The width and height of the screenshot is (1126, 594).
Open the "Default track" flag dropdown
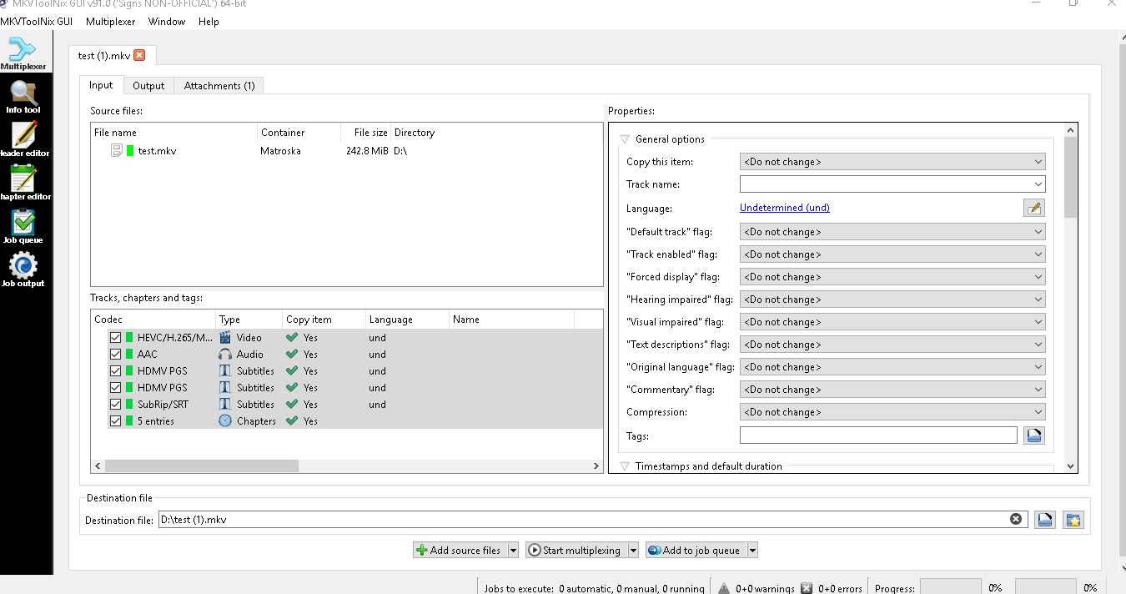(x=892, y=232)
